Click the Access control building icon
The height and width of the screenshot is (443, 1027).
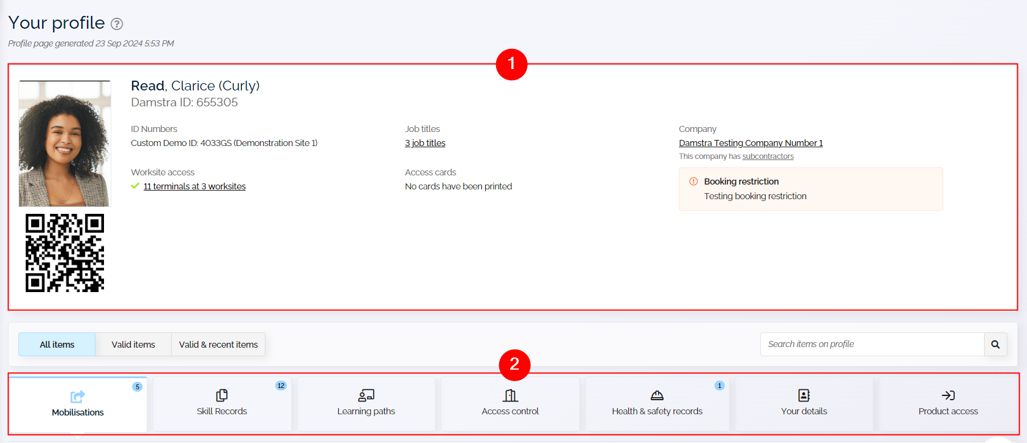click(x=510, y=395)
